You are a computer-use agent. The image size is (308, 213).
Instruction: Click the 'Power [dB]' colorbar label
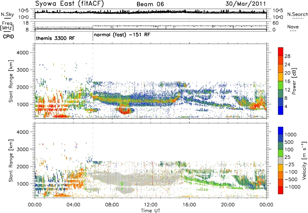(x=294, y=81)
